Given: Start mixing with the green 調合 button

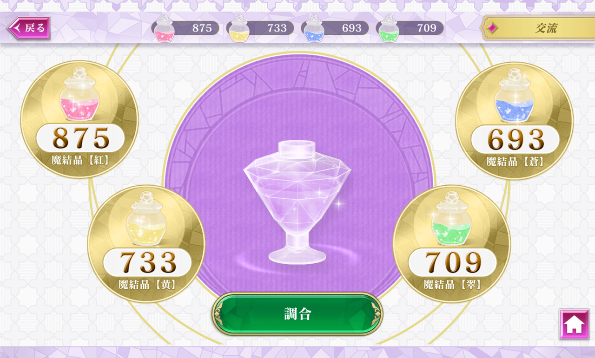Looking at the screenshot, I should click(x=297, y=314).
